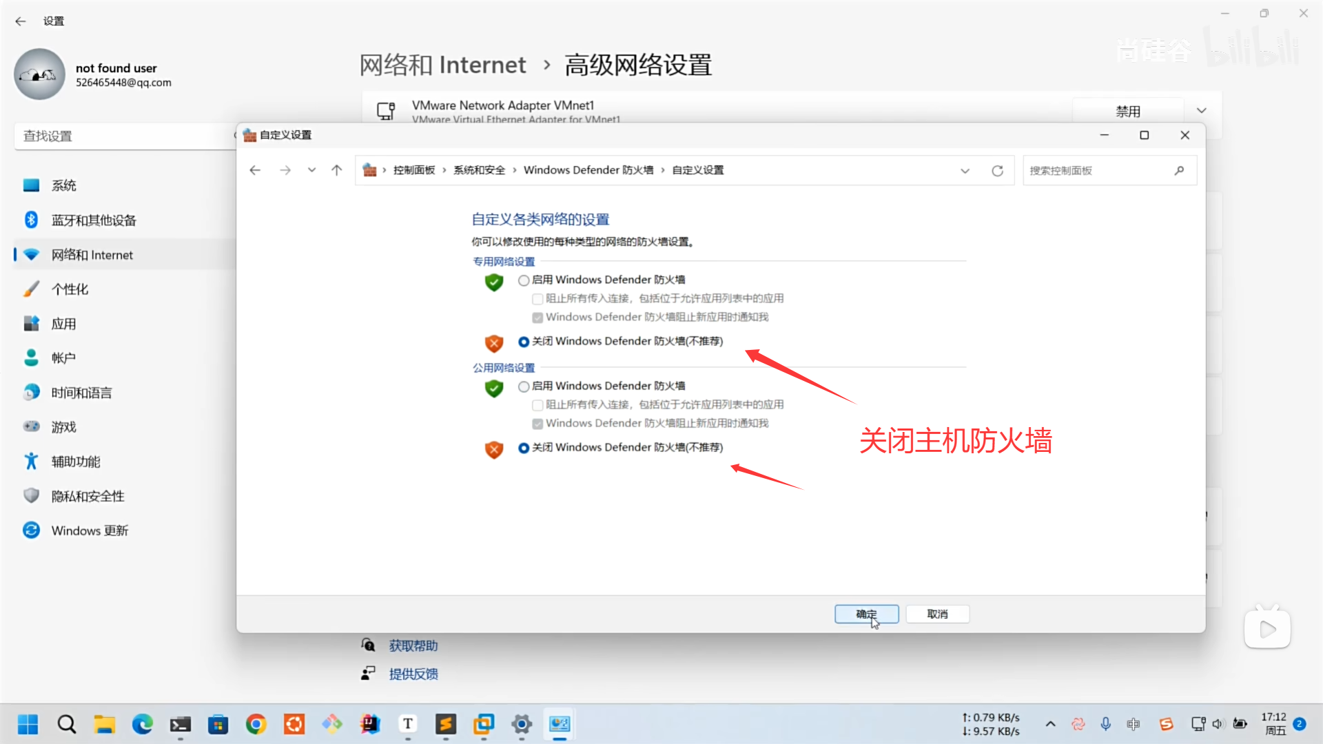Click the 确定 button
This screenshot has width=1323, height=744.
(x=866, y=614)
